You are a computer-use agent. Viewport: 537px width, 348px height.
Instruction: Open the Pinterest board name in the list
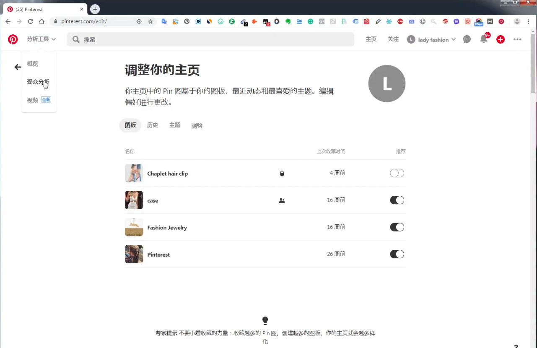tap(158, 255)
